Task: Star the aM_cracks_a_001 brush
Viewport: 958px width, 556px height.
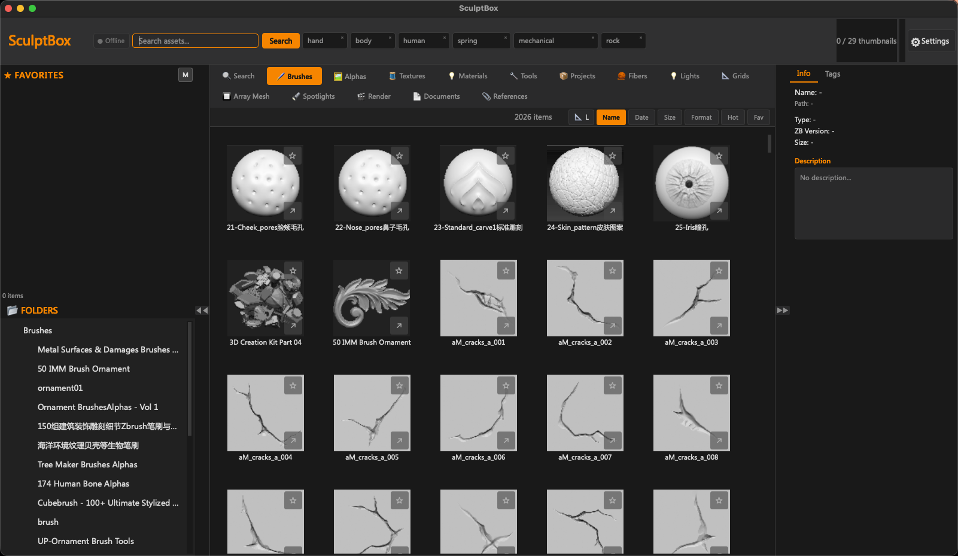Action: (506, 271)
